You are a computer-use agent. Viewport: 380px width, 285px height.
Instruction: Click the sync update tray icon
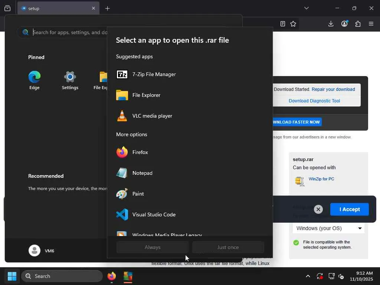(x=320, y=276)
